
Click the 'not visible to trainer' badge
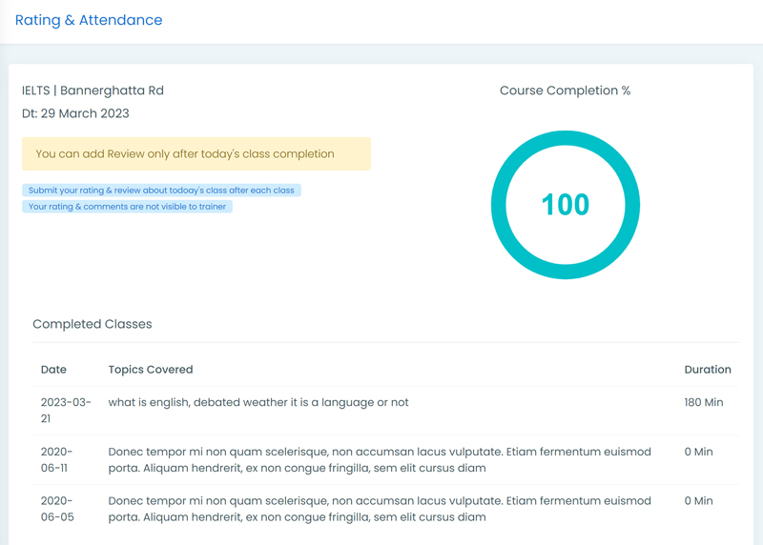[127, 206]
